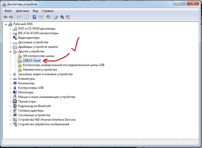Expand the Сетевые адаптеры node
The width and height of the screenshot is (202, 148).
point(11,110)
